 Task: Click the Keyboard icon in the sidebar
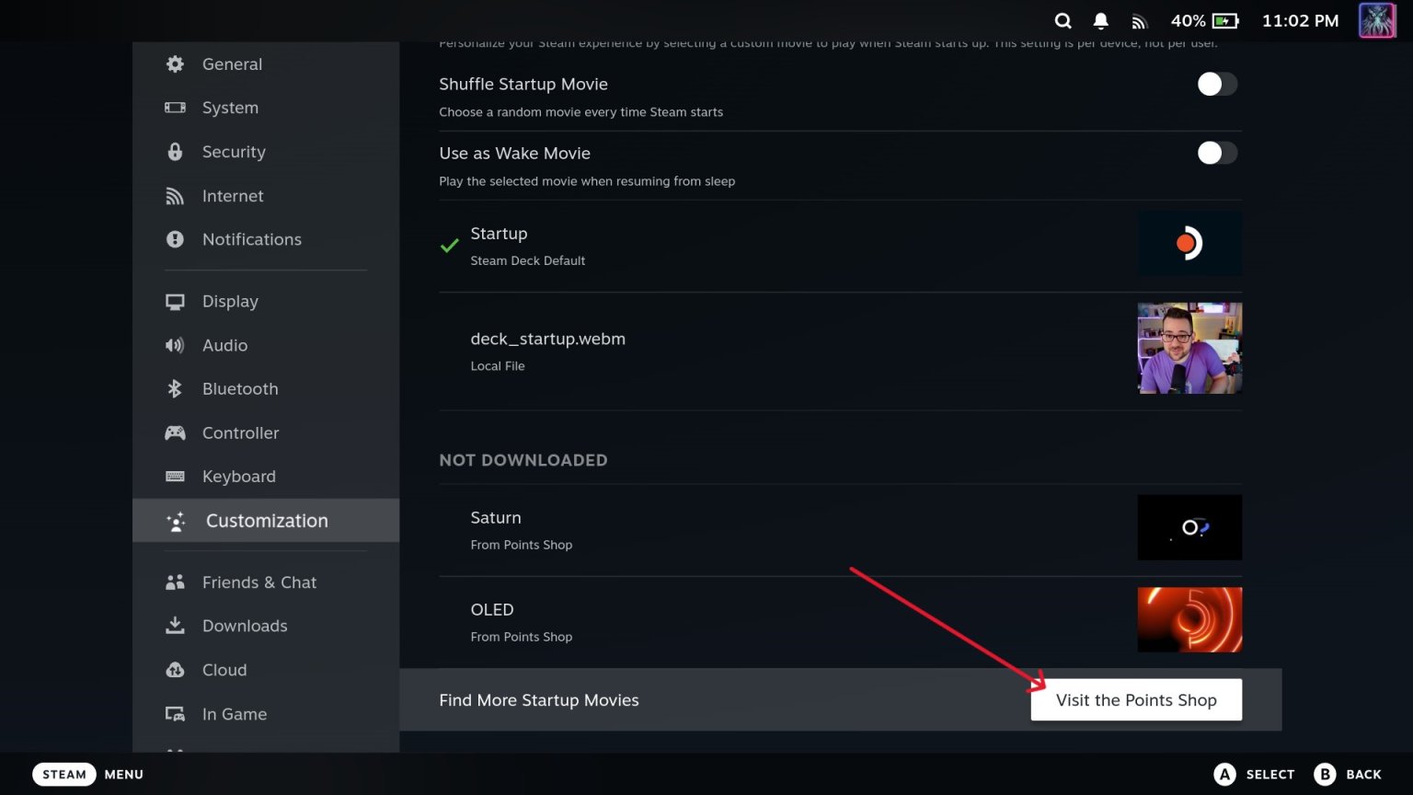point(175,476)
